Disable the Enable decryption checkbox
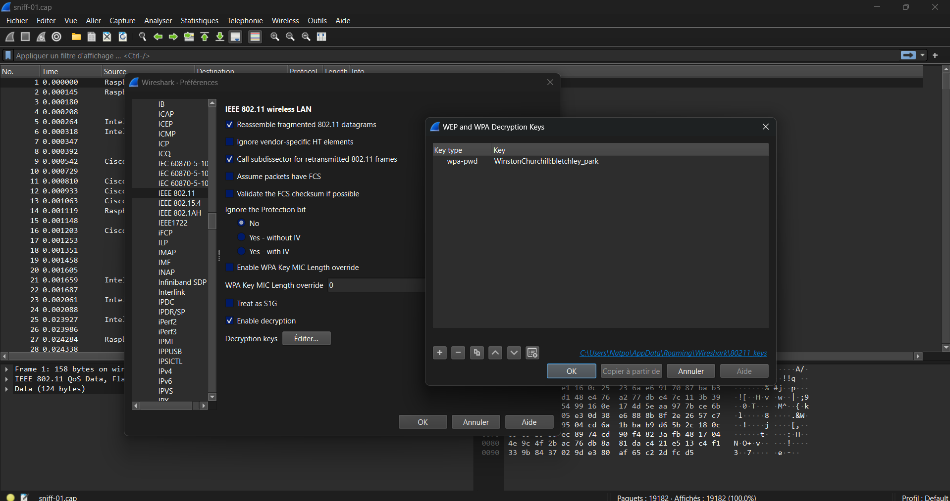This screenshot has height=501, width=950. point(230,321)
